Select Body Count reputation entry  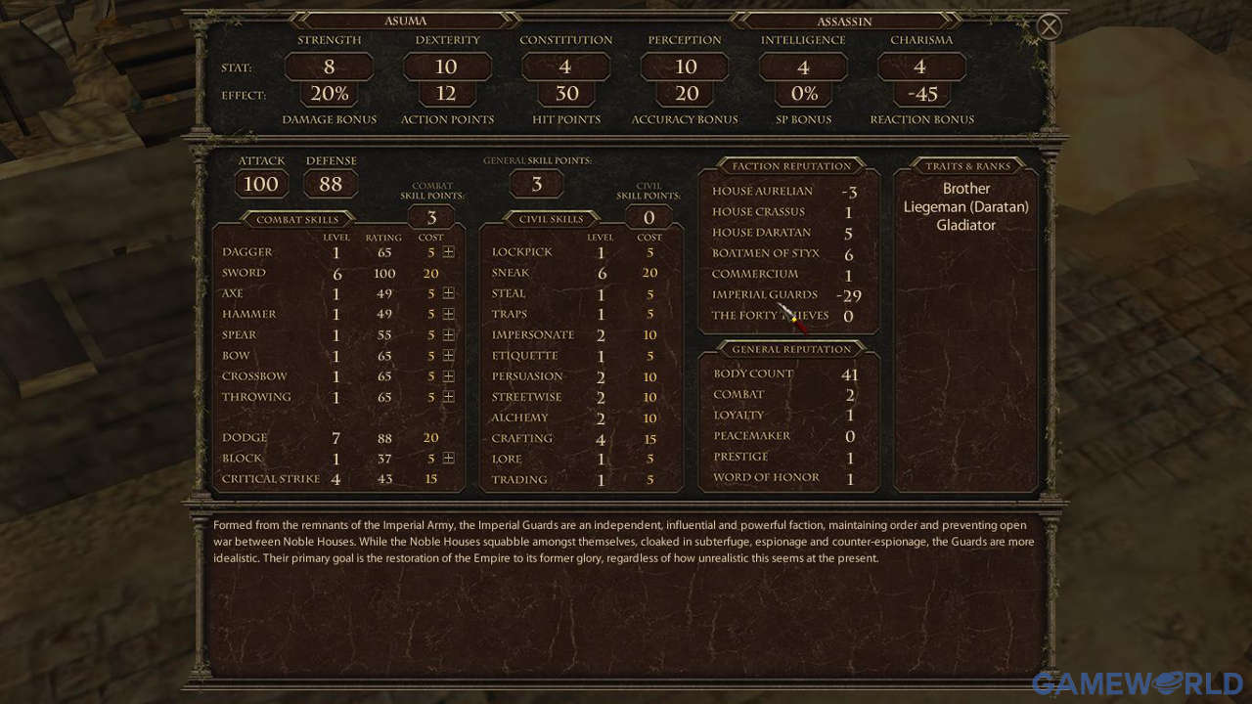point(785,374)
